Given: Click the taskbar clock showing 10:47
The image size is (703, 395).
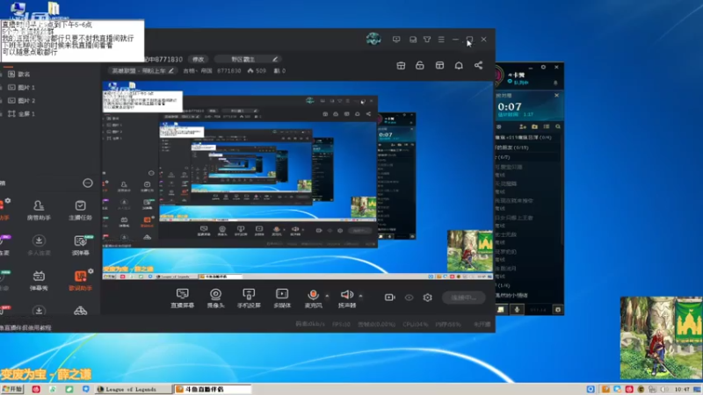Looking at the screenshot, I should (x=682, y=389).
